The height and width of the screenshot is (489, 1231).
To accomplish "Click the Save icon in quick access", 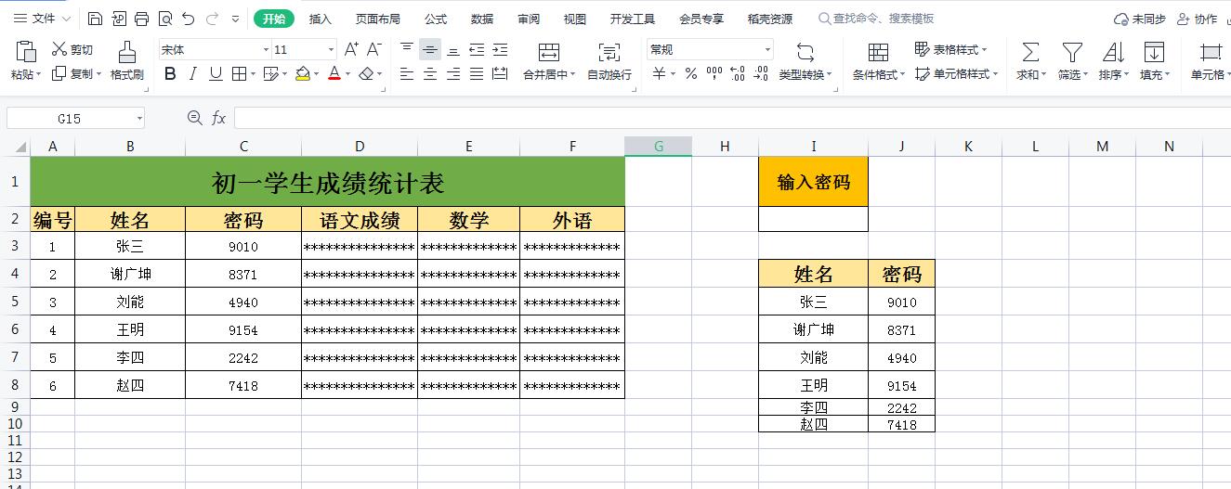I will tap(95, 19).
